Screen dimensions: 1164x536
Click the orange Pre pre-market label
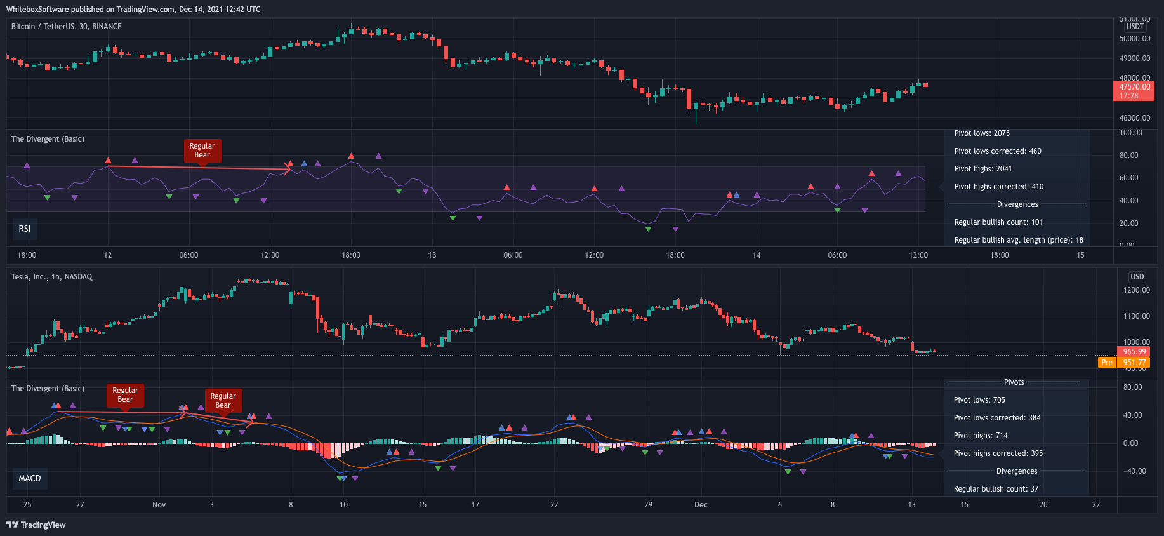[x=1107, y=363]
